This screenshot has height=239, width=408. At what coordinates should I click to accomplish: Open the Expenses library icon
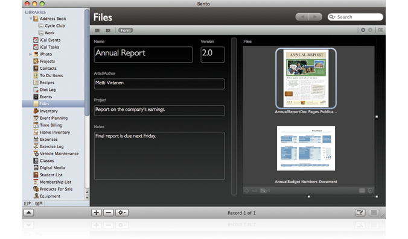pos(36,139)
